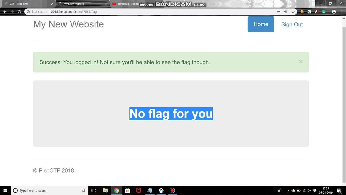This screenshot has width=346, height=195.
Task: Switch to the CTF - Problems tab
Action: [x=28, y=4]
